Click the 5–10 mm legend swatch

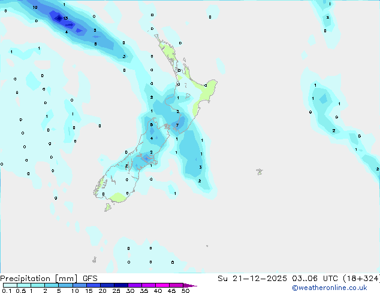coord(65,285)
